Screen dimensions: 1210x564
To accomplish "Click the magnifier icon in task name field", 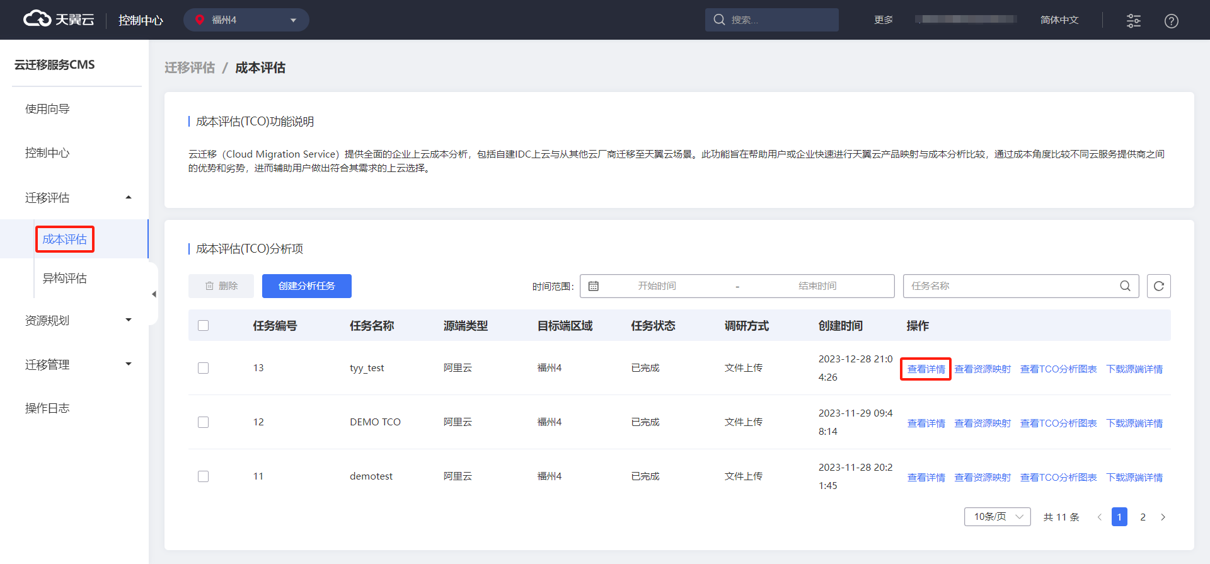I will point(1125,286).
